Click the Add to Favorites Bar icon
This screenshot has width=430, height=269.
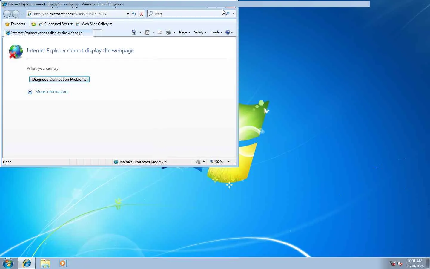(34, 24)
